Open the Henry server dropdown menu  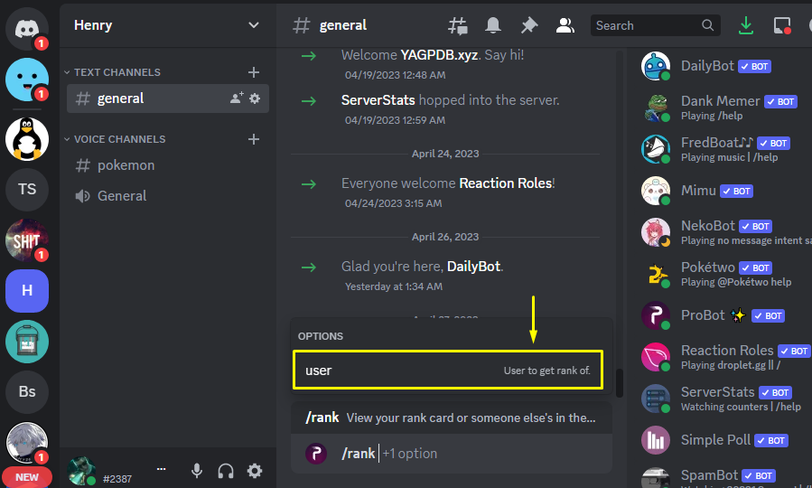[x=253, y=25]
